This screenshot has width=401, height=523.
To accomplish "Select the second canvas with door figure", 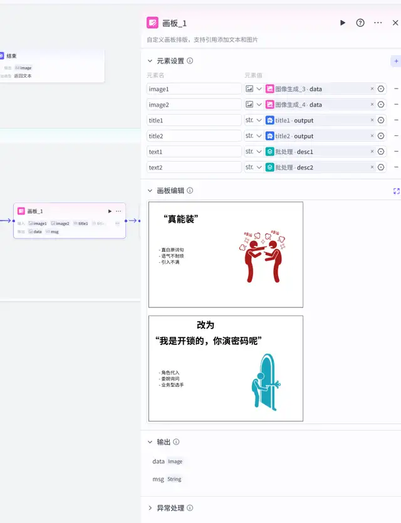I will pyautogui.click(x=226, y=369).
